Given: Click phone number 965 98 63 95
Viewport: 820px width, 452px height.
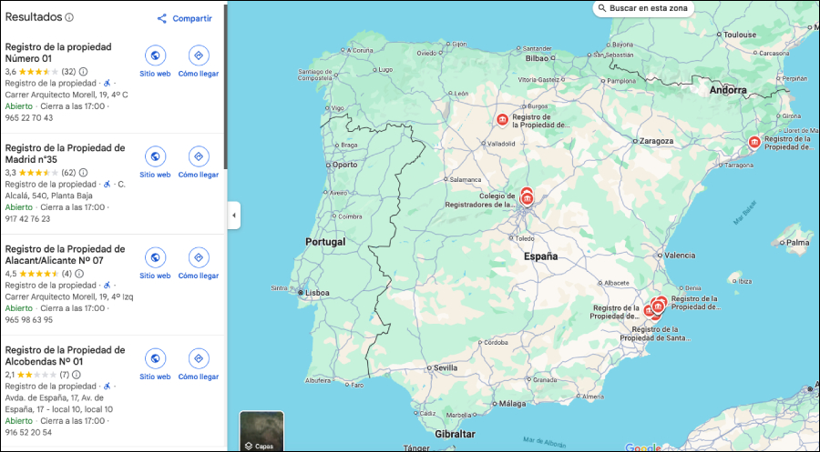Looking at the screenshot, I should (29, 319).
